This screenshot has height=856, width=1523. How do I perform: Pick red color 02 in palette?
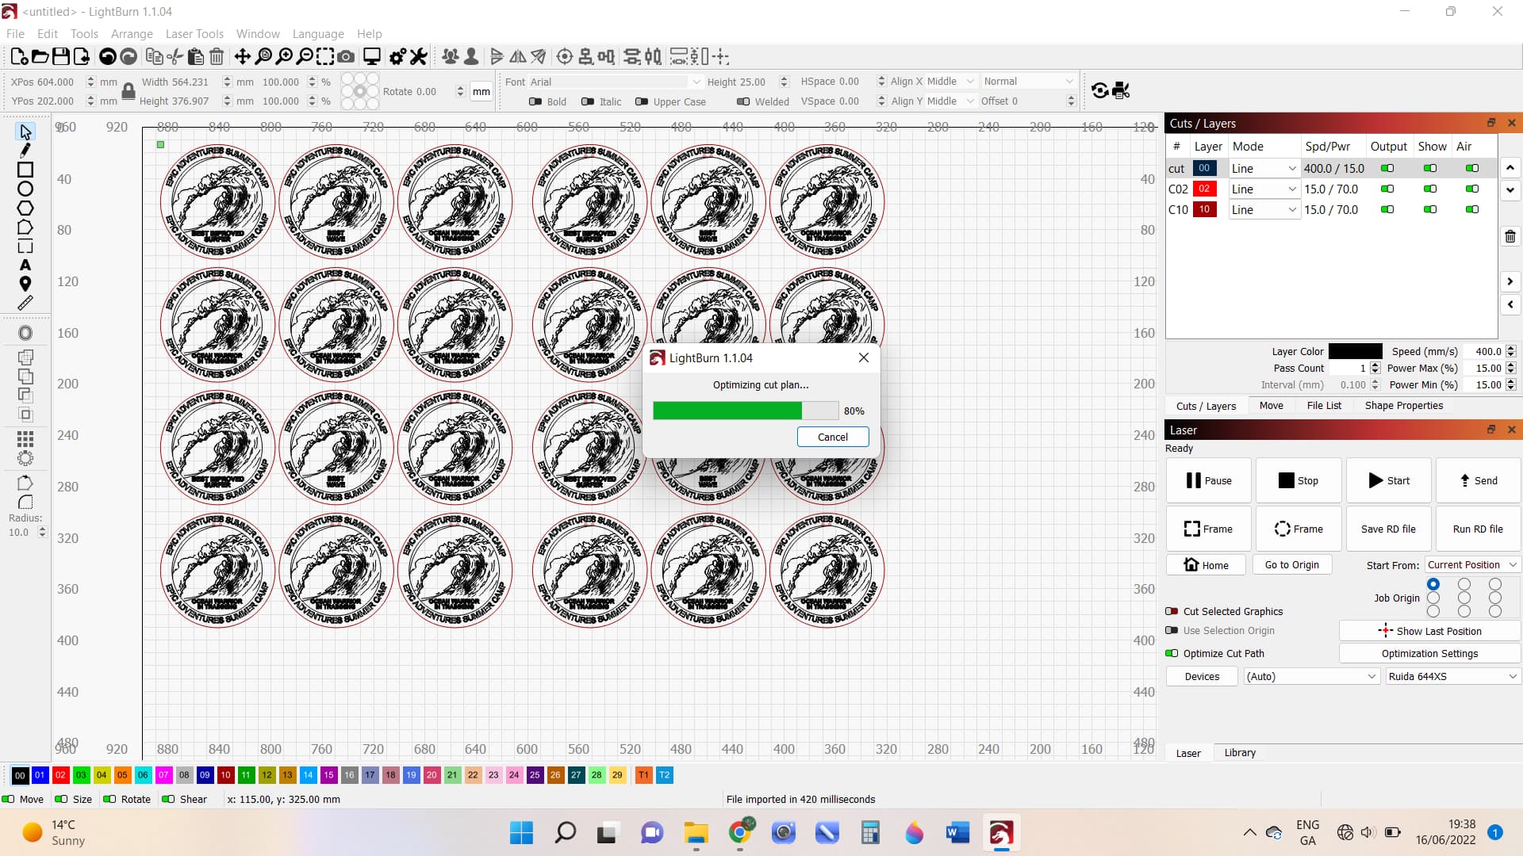pos(60,774)
